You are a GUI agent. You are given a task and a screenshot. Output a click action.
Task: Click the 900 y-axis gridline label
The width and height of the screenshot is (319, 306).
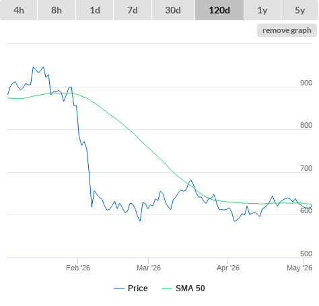306,83
